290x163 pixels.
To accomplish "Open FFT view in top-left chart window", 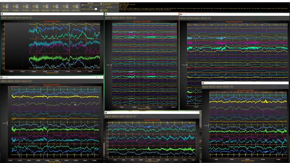I will coord(30,18).
